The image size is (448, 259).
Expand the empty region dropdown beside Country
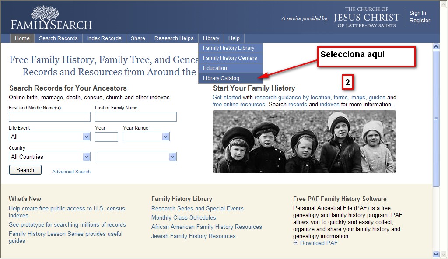pos(136,157)
